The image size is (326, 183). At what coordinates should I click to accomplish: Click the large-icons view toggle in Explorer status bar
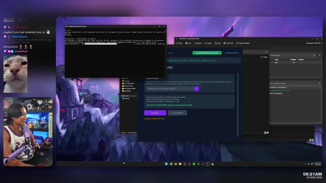coord(268,133)
